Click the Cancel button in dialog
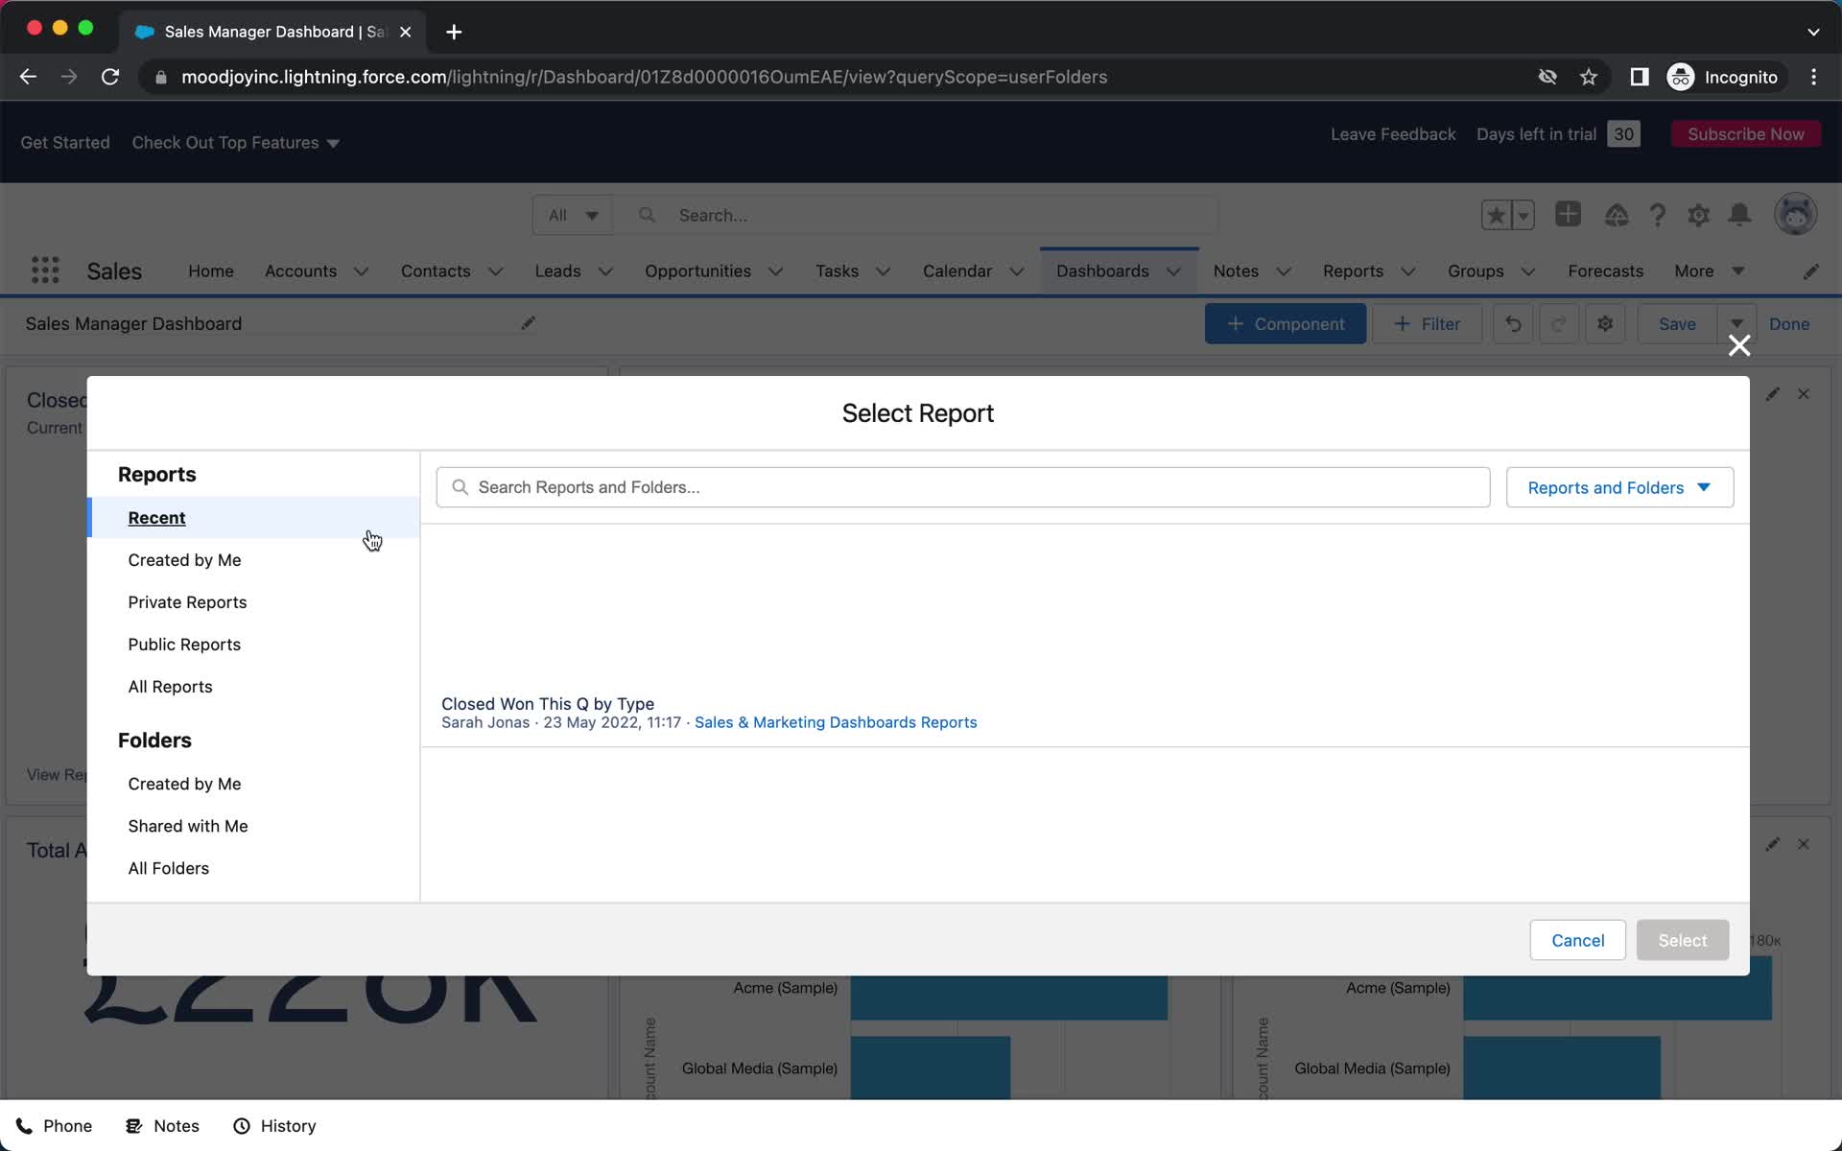The image size is (1842, 1151). (1578, 940)
